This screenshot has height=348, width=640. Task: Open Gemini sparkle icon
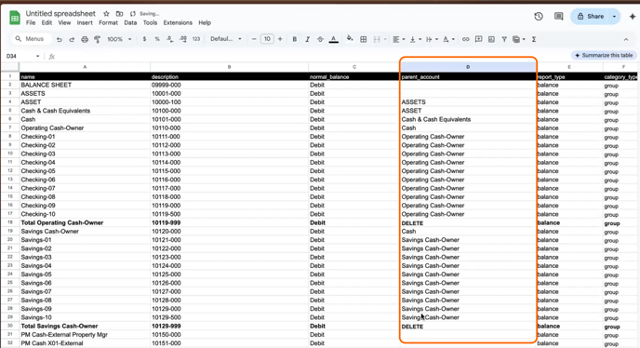click(633, 17)
